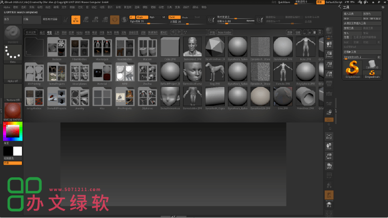Toggle the Rgb channel button
Viewport: 388px width, 218px height.
154,17
